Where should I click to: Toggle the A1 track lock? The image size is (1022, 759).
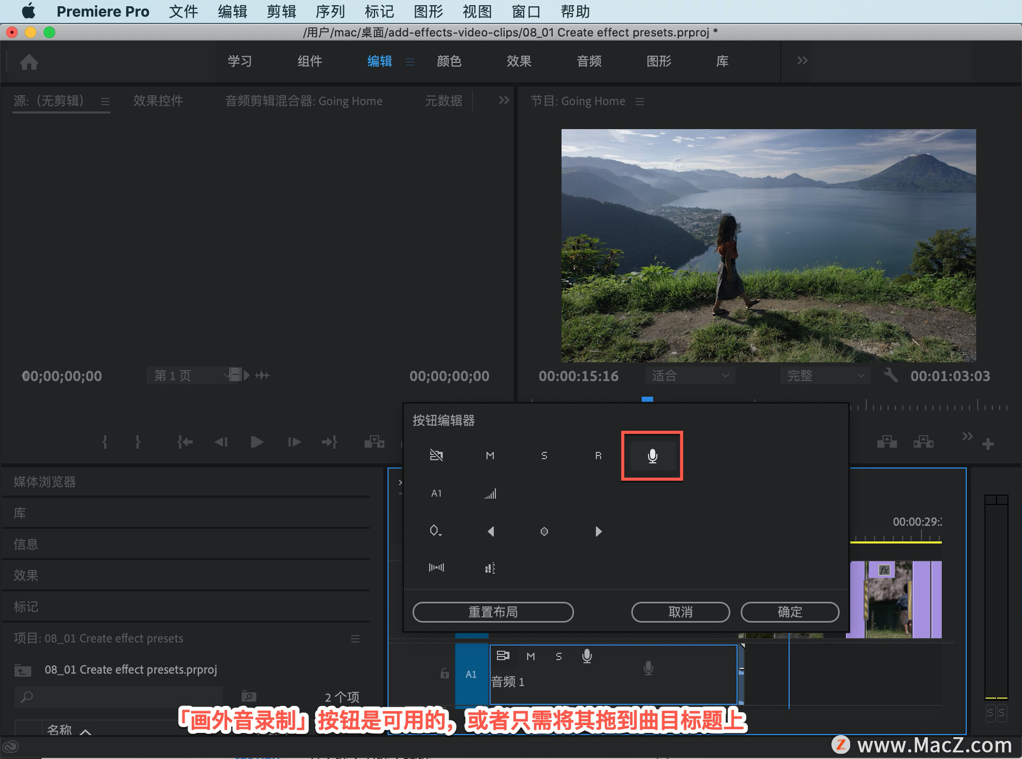[x=444, y=674]
